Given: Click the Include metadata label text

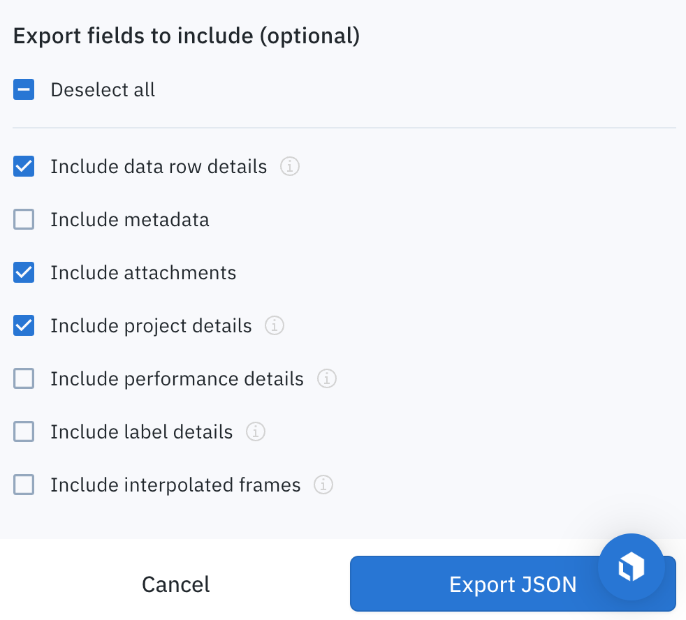Looking at the screenshot, I should (x=130, y=220).
